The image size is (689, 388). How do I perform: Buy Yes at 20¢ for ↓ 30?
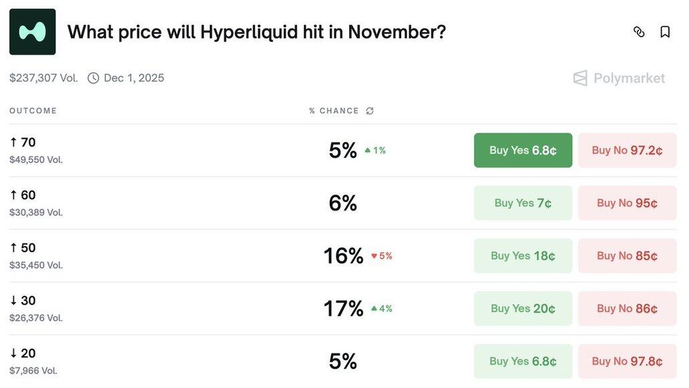(x=523, y=309)
